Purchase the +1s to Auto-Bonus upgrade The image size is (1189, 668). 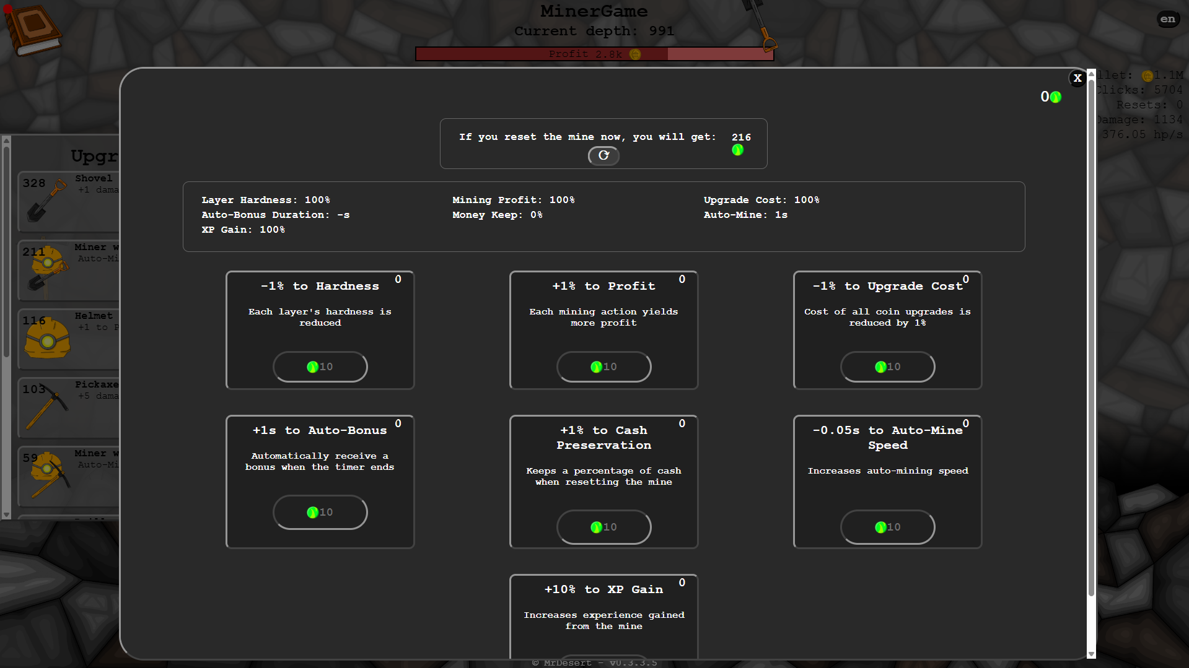point(320,512)
